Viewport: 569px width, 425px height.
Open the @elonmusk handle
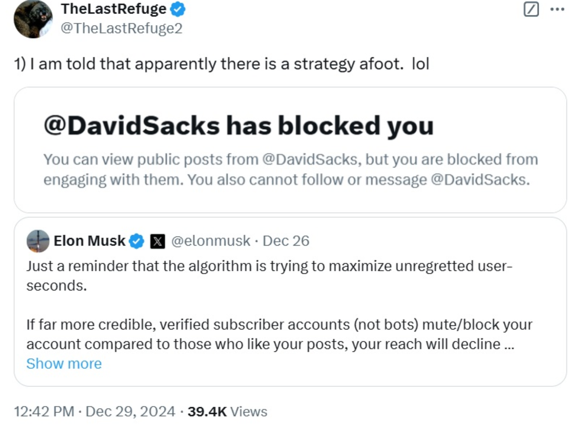click(x=211, y=240)
